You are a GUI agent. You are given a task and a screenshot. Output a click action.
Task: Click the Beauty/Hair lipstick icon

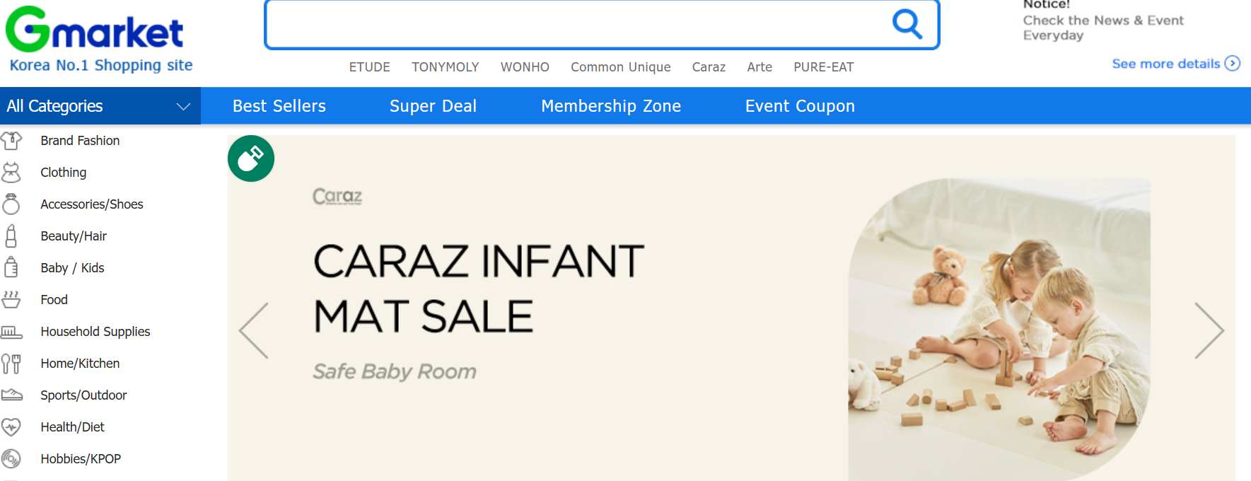point(11,236)
